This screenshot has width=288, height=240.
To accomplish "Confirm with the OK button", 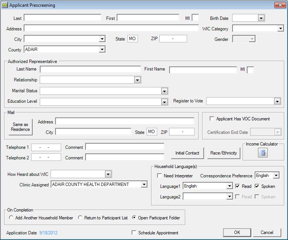I will pyautogui.click(x=237, y=232).
